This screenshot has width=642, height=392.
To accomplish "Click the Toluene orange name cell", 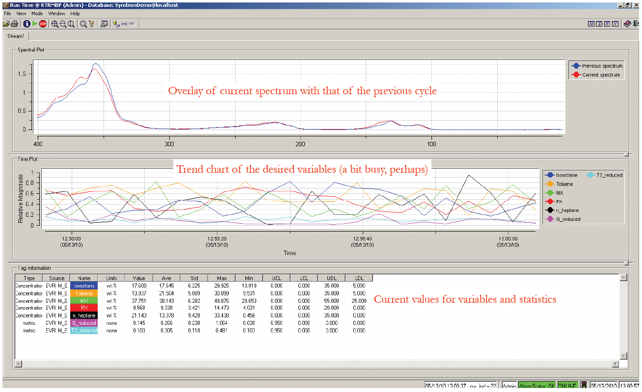I will 84,293.
